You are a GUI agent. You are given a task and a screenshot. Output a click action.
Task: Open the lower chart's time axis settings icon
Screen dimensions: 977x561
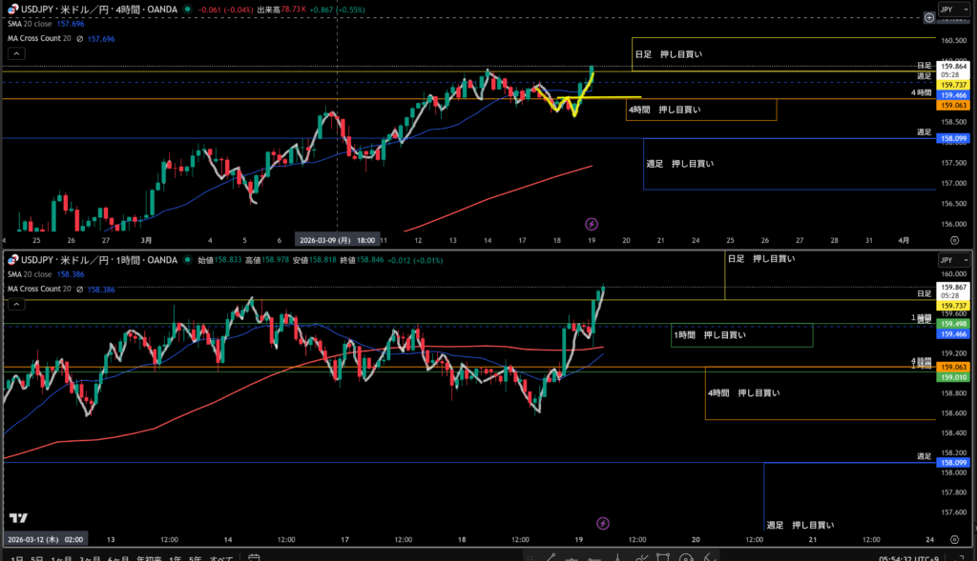coord(954,539)
